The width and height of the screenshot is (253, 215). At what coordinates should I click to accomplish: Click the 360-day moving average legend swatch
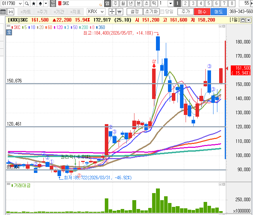point(97,27)
